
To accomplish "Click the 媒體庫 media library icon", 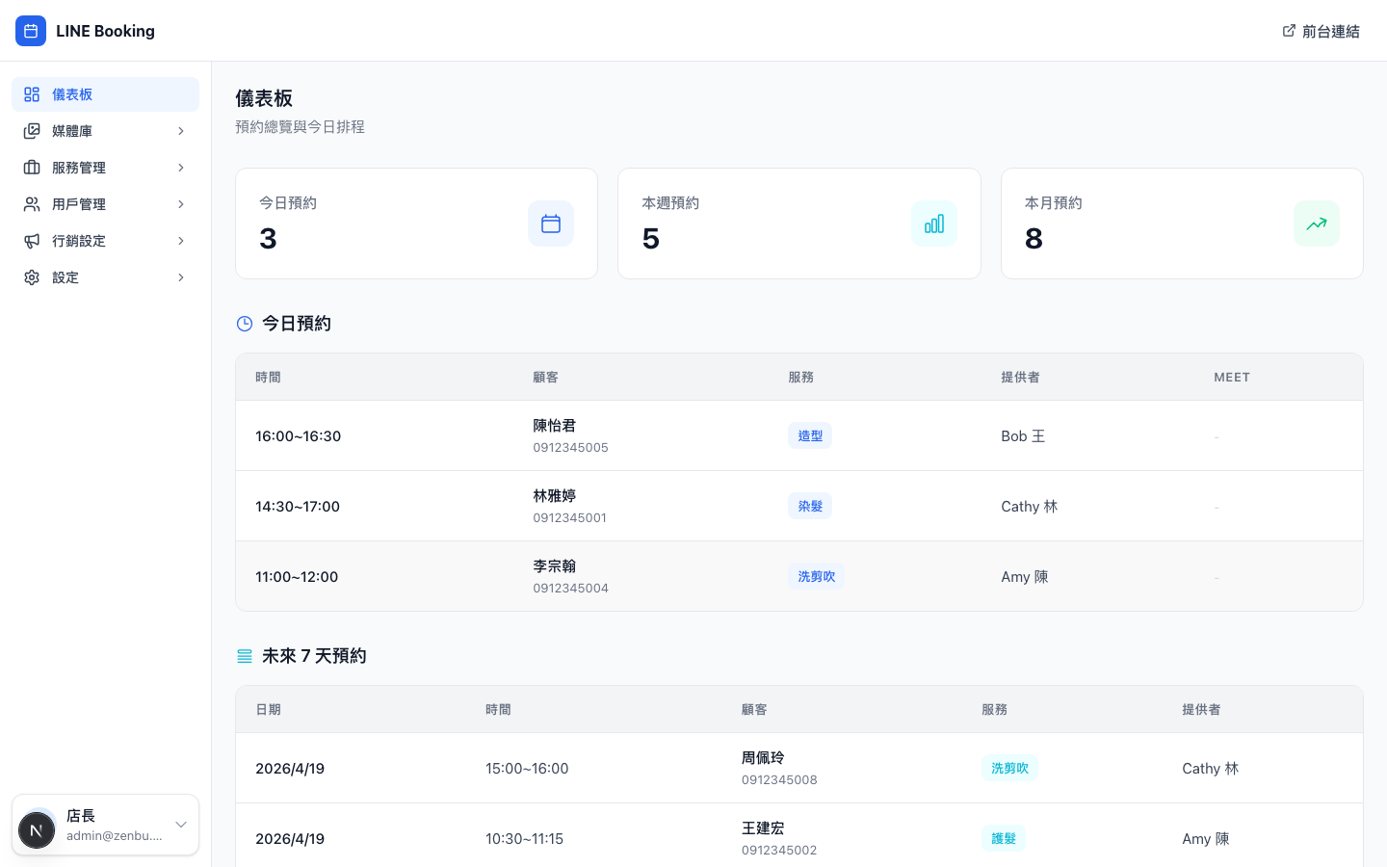I will point(32,131).
